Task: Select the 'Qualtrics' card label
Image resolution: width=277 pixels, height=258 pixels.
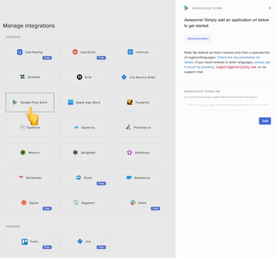Action: point(88,128)
